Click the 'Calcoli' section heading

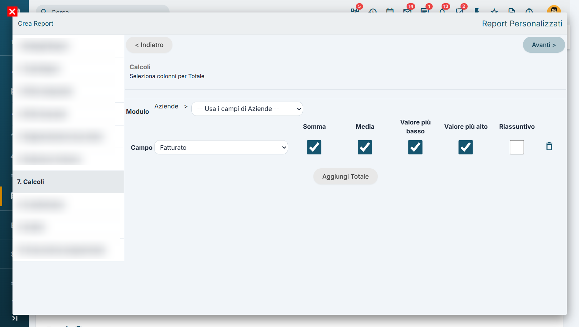coord(140,67)
